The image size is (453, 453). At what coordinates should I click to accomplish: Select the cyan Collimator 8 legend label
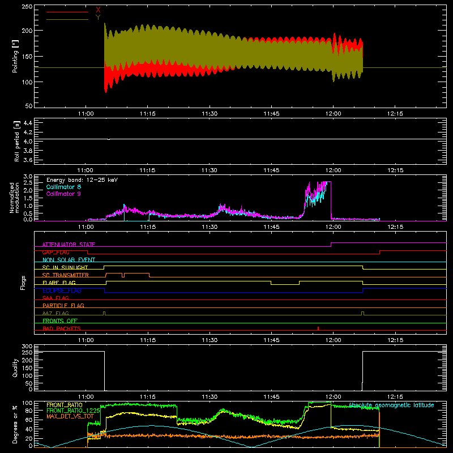click(x=63, y=187)
